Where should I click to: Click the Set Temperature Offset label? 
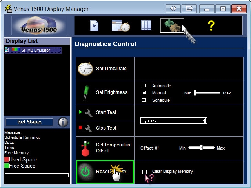click(x=114, y=148)
